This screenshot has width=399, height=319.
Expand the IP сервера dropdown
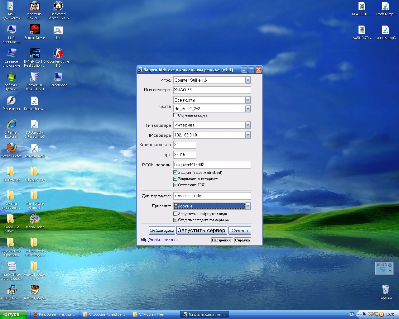[212, 135]
